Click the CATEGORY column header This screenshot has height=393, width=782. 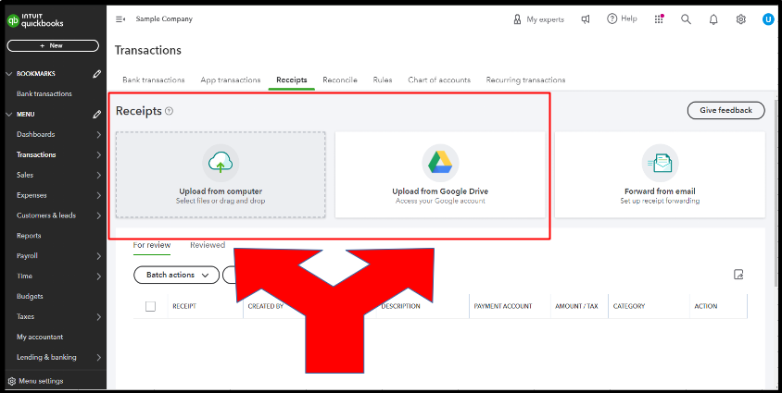(x=629, y=306)
